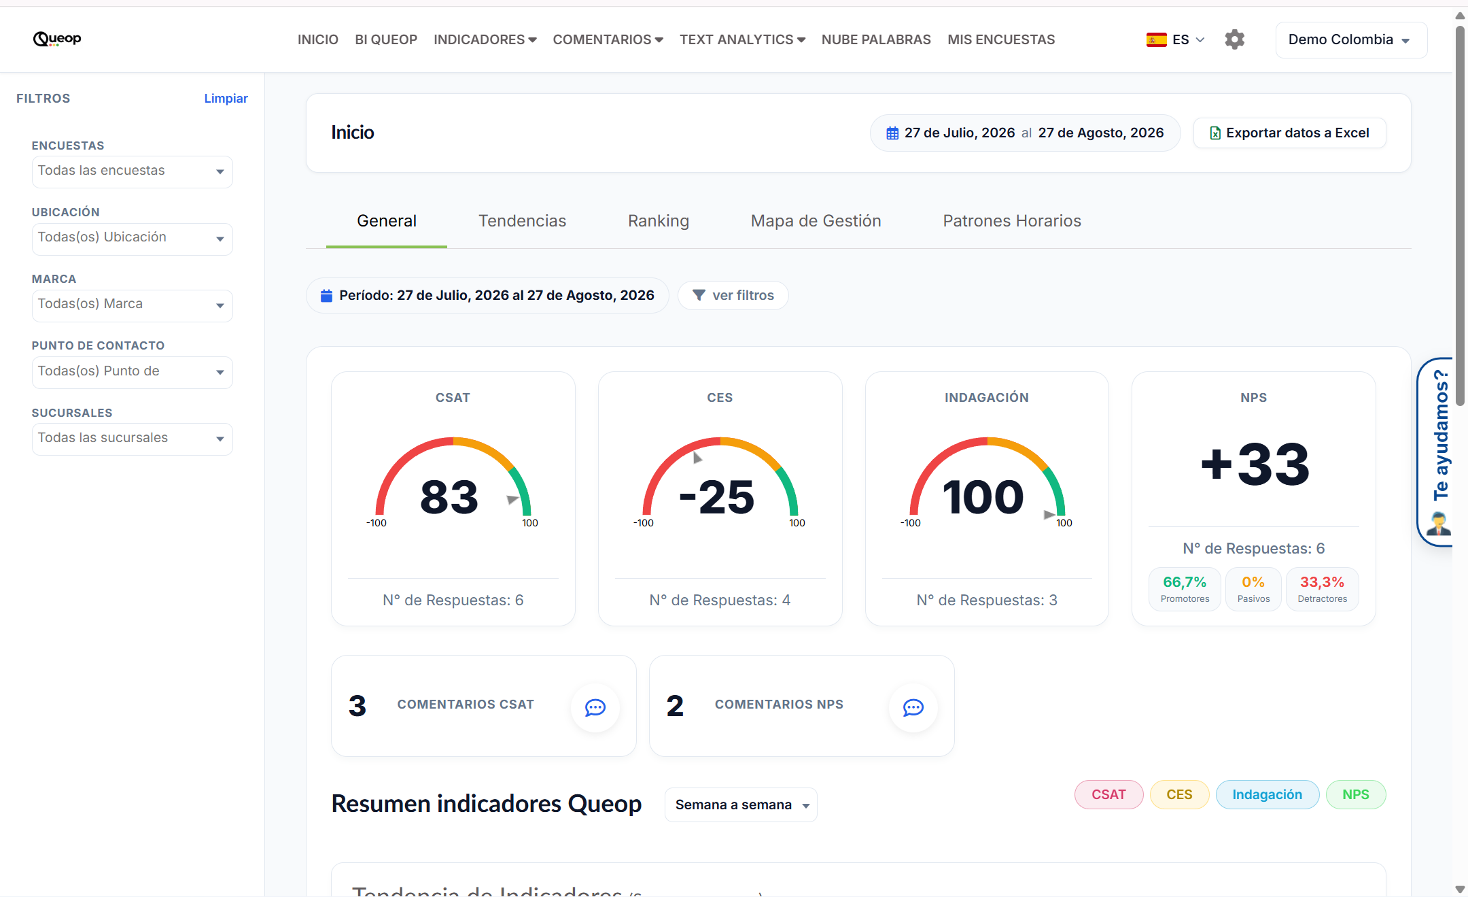Open the Te ayudamos? help tab
The image size is (1468, 897).
tap(1435, 452)
